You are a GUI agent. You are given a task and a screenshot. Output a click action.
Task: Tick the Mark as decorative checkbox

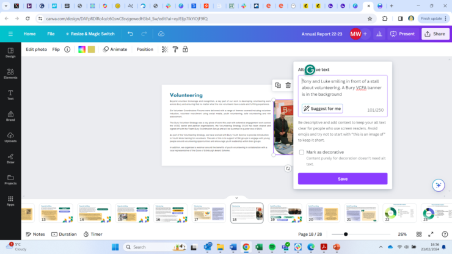[302, 152]
